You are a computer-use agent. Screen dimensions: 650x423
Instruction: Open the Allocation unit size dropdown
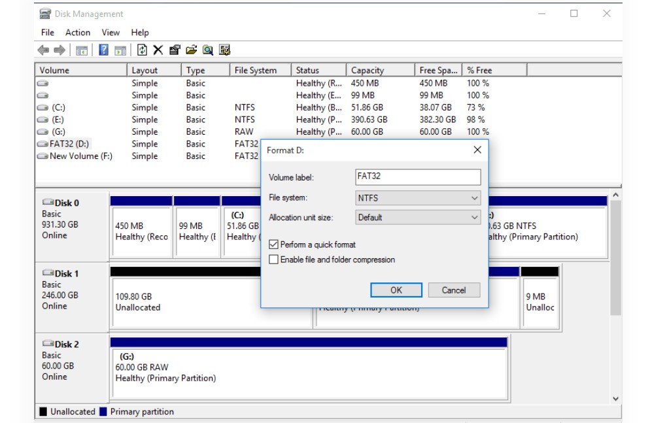(418, 217)
